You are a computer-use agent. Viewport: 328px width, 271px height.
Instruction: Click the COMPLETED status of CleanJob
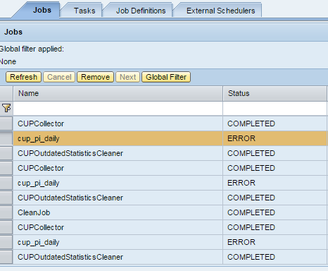coord(251,212)
